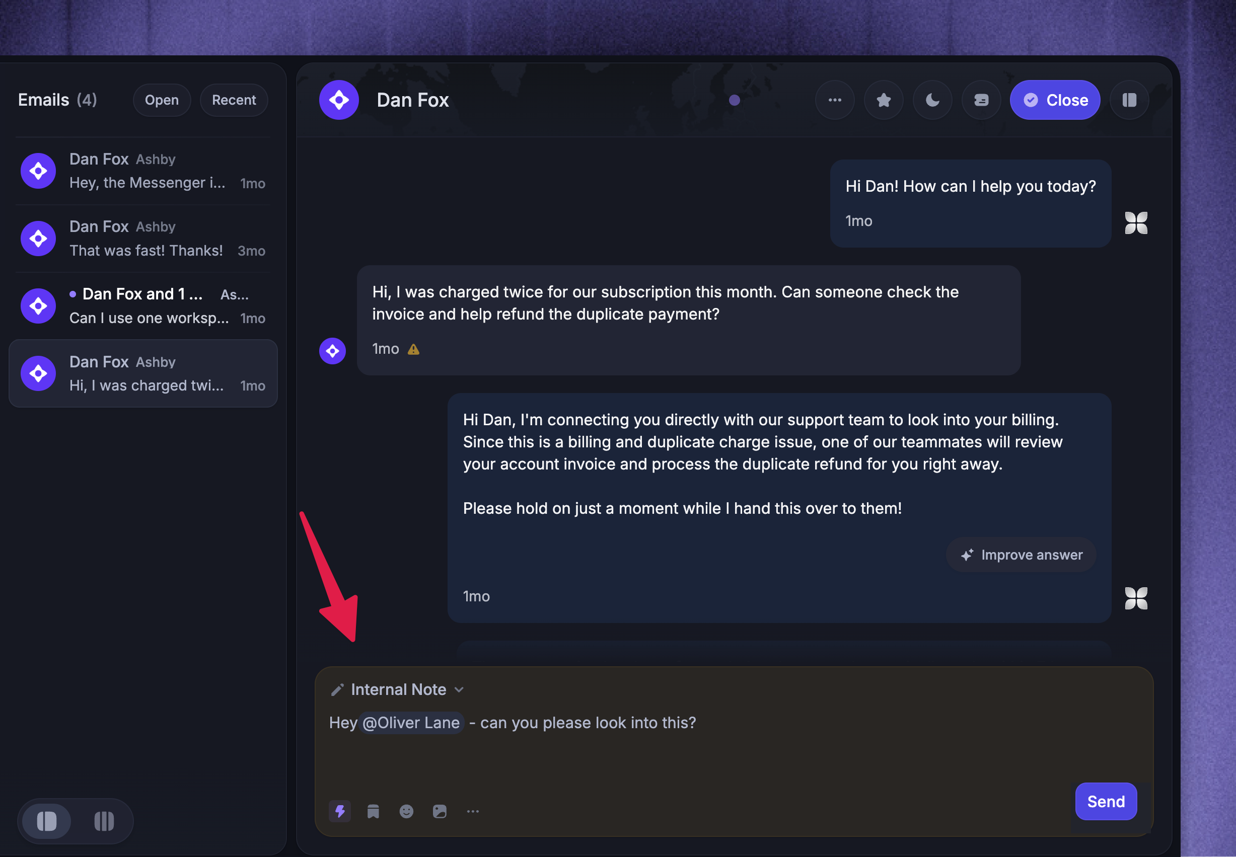Toggle the right sidebar panel icon

click(x=1129, y=100)
